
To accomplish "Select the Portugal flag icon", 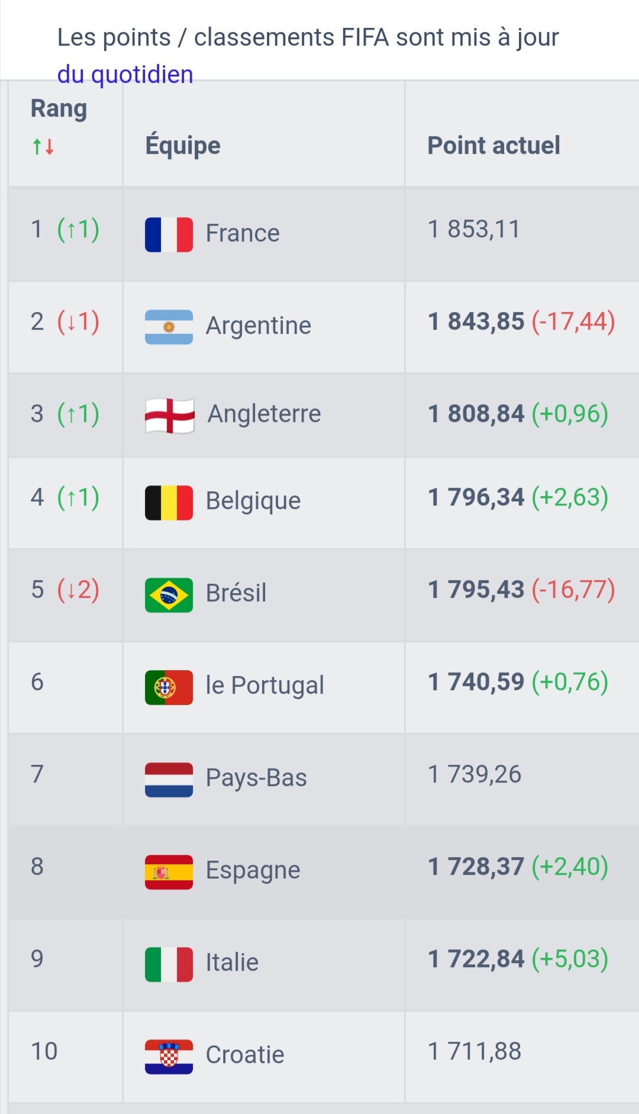I will (169, 687).
